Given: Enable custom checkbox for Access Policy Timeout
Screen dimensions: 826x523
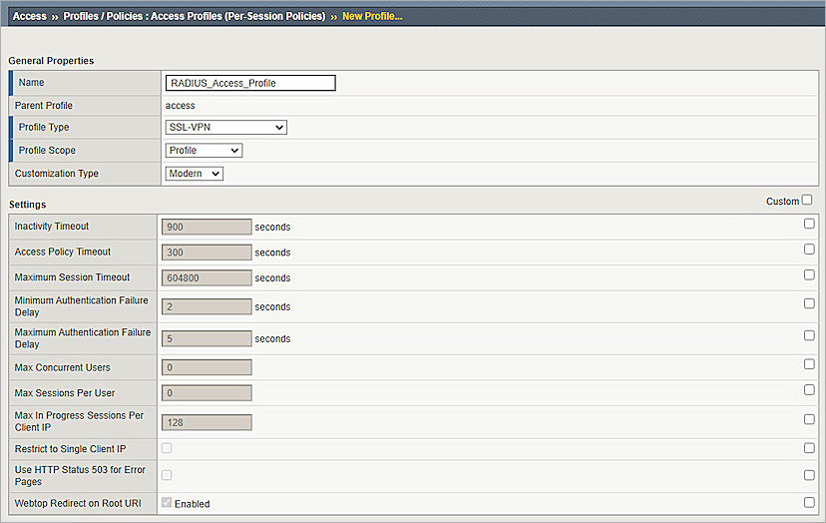Looking at the screenshot, I should pos(809,250).
